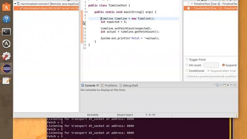Click the Console view maximize icon
The height and width of the screenshot is (139, 247).
235,85
